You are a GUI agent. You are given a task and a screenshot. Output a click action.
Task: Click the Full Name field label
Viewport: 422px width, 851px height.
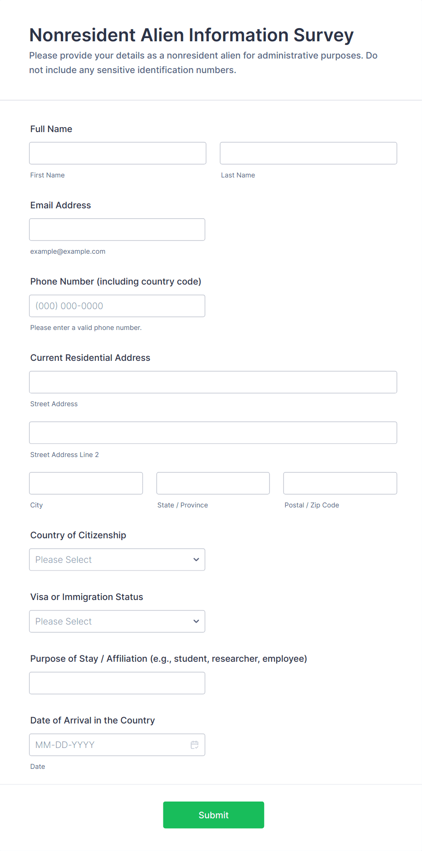[51, 129]
